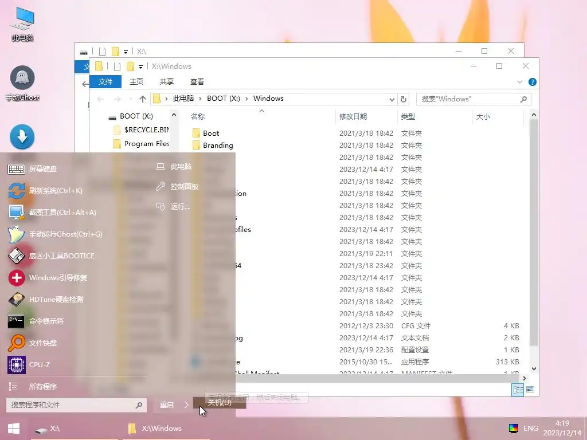Image resolution: width=587 pixels, height=440 pixels.
Task: Switch to X:\Windows taskbar button
Action: point(166,429)
